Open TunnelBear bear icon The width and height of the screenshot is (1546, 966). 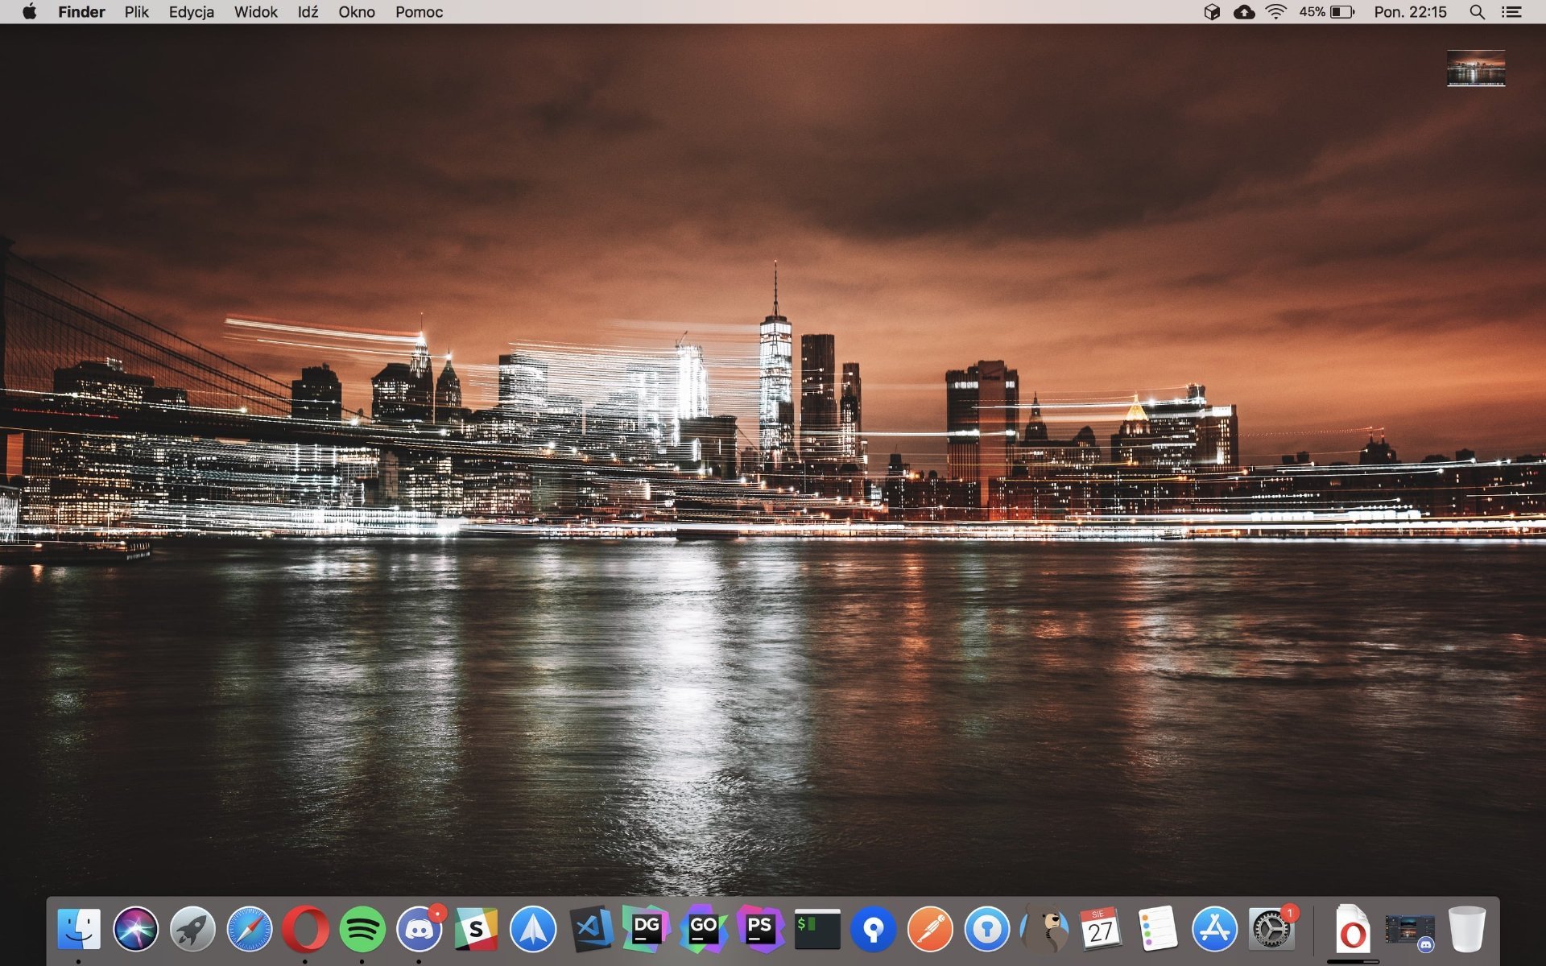click(x=1044, y=929)
